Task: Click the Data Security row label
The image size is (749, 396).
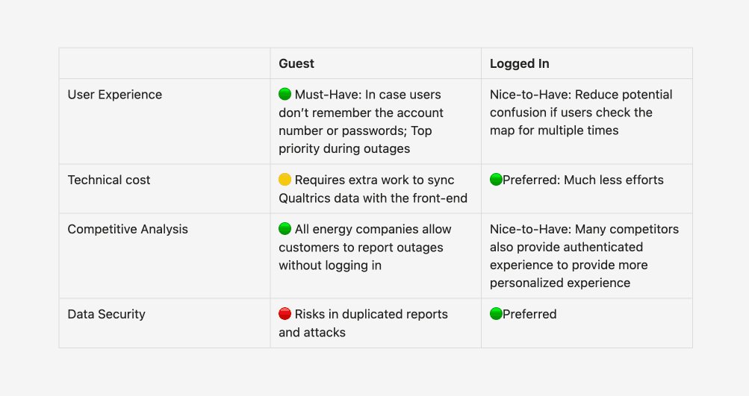Action: coord(106,314)
